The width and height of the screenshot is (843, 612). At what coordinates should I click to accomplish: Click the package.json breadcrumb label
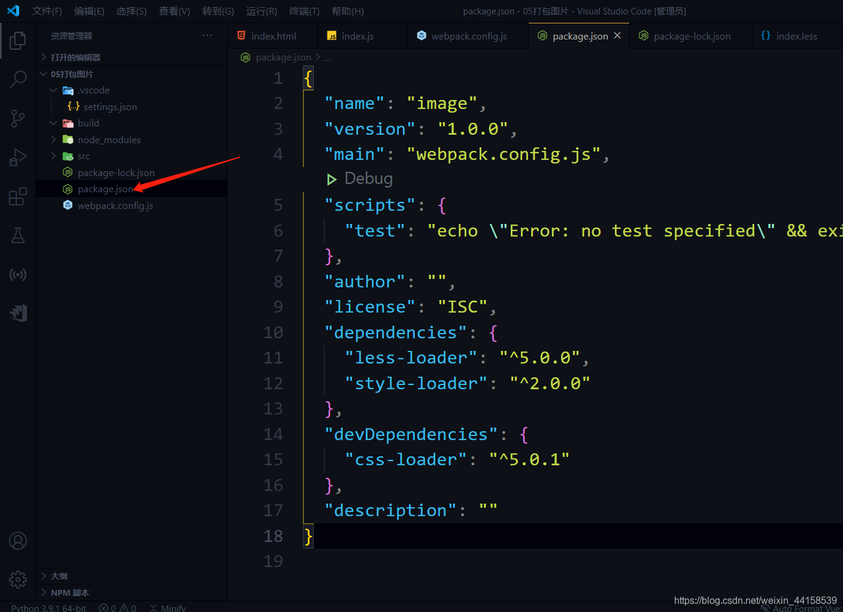pyautogui.click(x=283, y=57)
